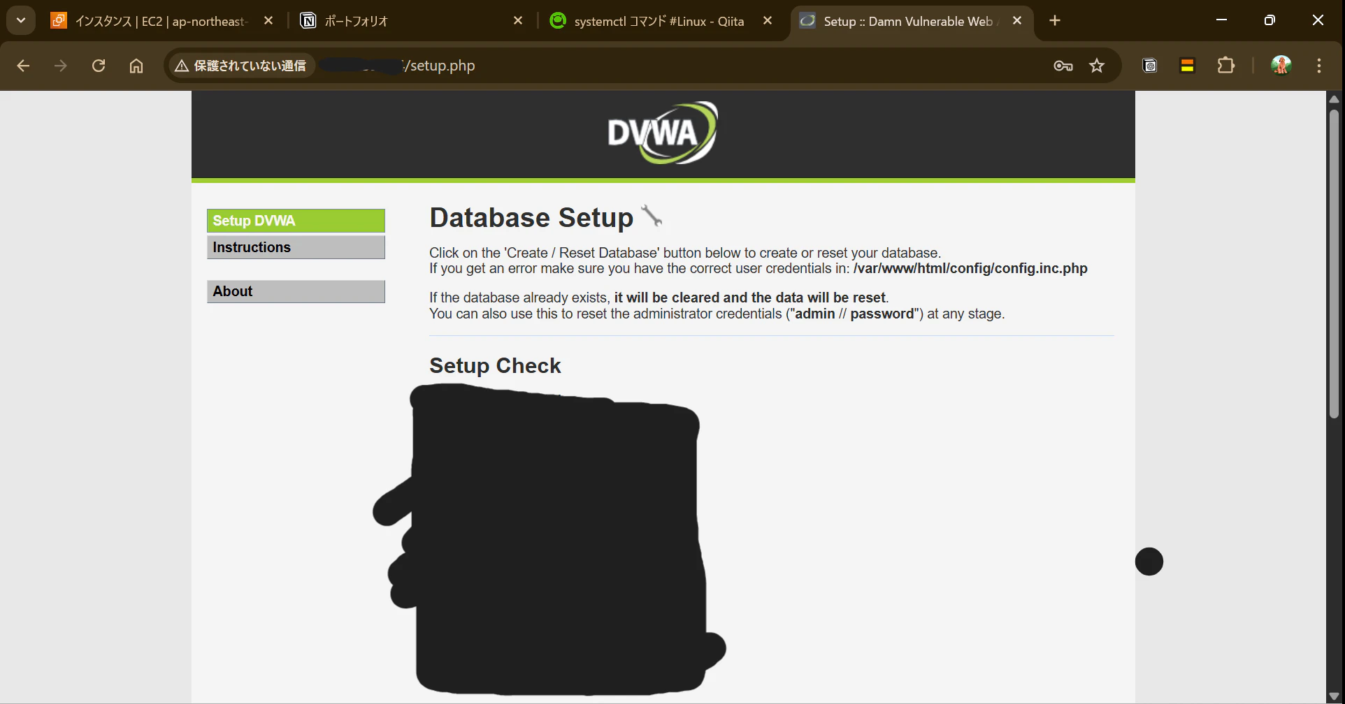The height and width of the screenshot is (704, 1345).
Task: Restore down the browser window
Action: point(1270,20)
